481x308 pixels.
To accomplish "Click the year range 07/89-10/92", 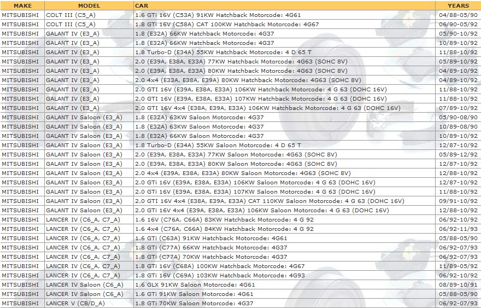I will pos(458,108).
